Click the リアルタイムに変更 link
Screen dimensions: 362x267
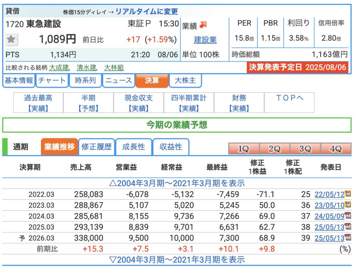147,11
